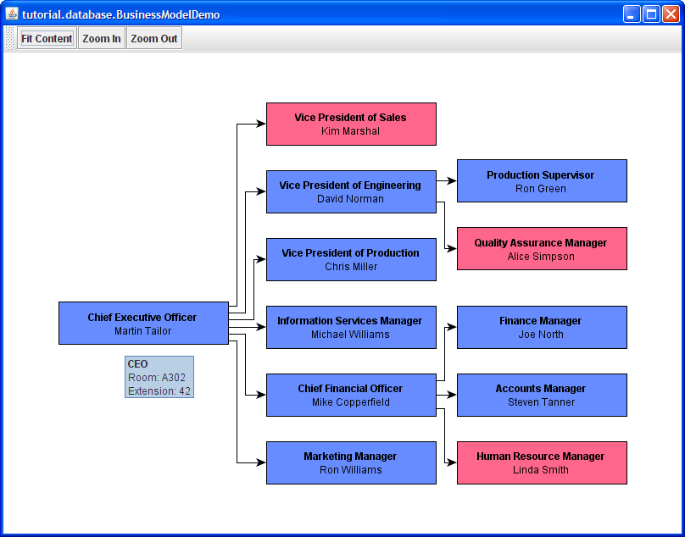Select the Chief Executive Officer node
Viewport: 685px width, 537px height.
pyautogui.click(x=143, y=324)
